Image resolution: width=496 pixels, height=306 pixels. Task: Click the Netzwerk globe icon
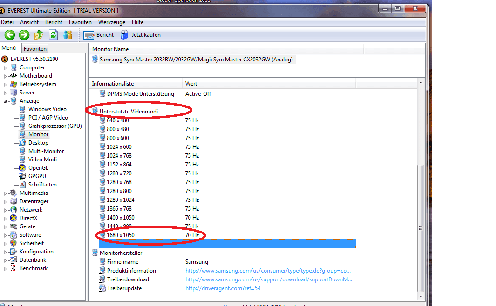(14, 210)
